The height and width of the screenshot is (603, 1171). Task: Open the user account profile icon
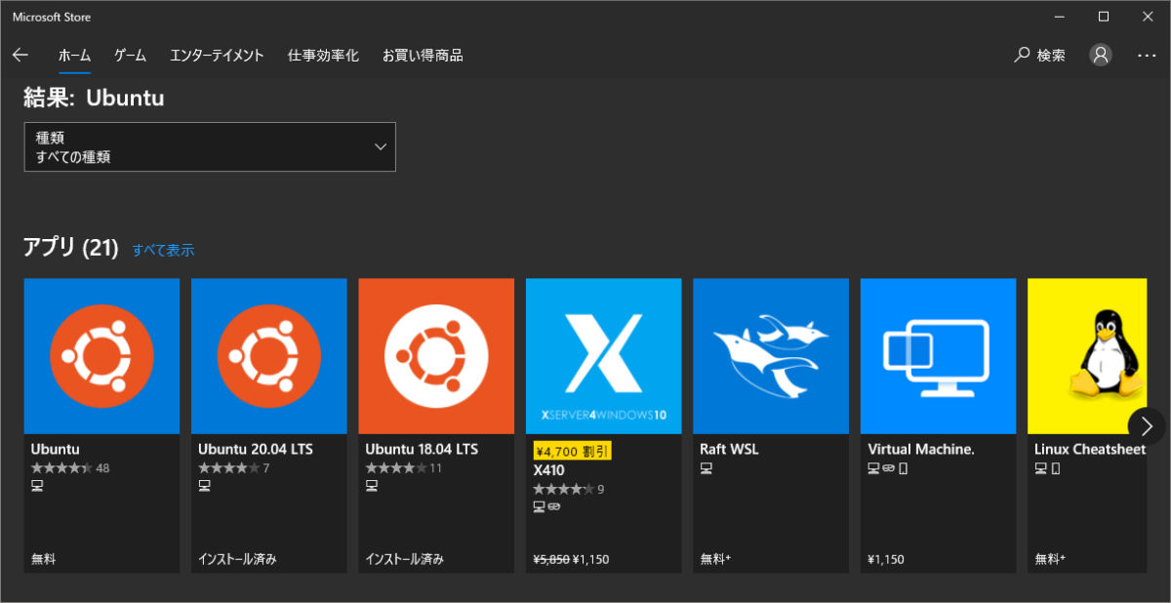click(1101, 56)
